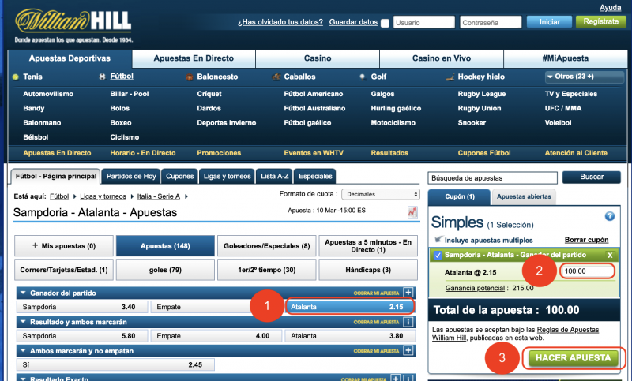Open the goles (79) market filter
The width and height of the screenshot is (632, 381).
pyautogui.click(x=165, y=270)
